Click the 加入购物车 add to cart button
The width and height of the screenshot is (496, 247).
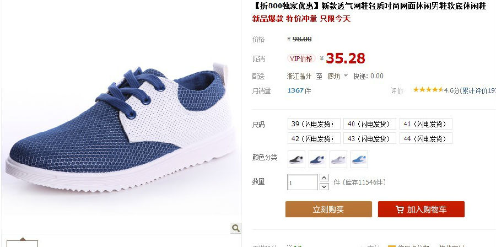(421, 210)
